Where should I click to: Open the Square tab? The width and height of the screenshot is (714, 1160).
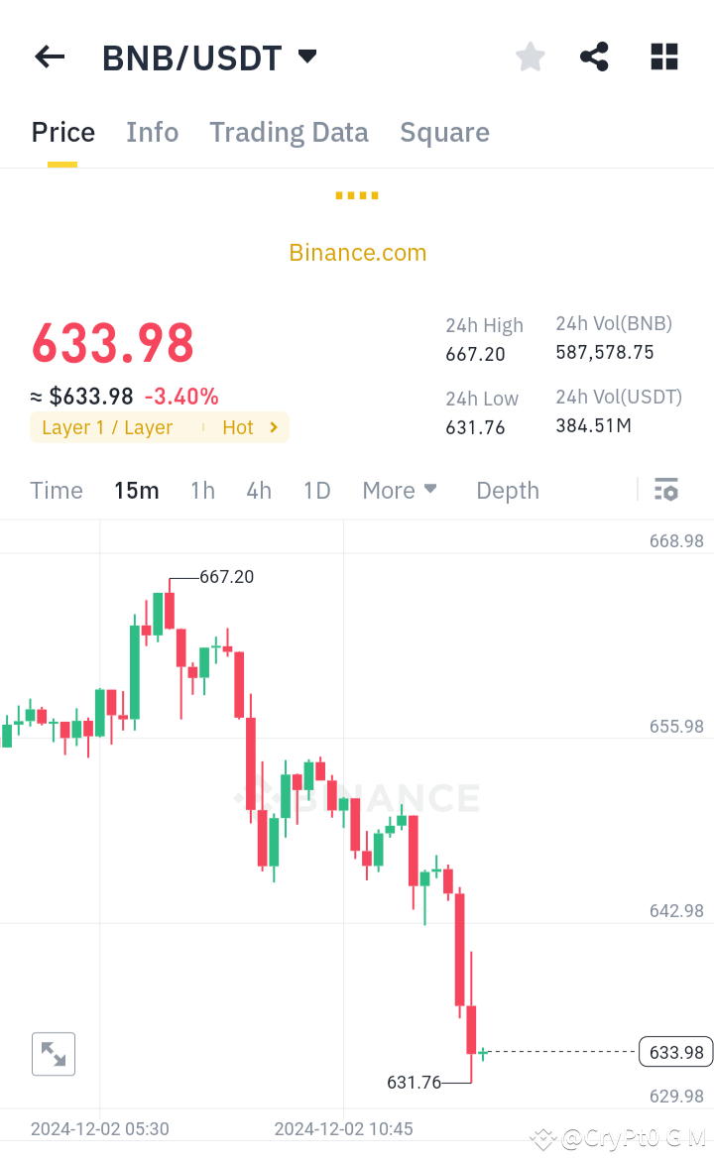tap(444, 132)
